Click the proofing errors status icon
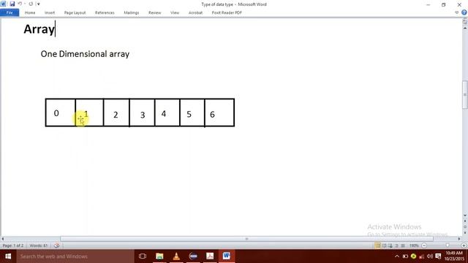468x263 pixels. pyautogui.click(x=56, y=245)
